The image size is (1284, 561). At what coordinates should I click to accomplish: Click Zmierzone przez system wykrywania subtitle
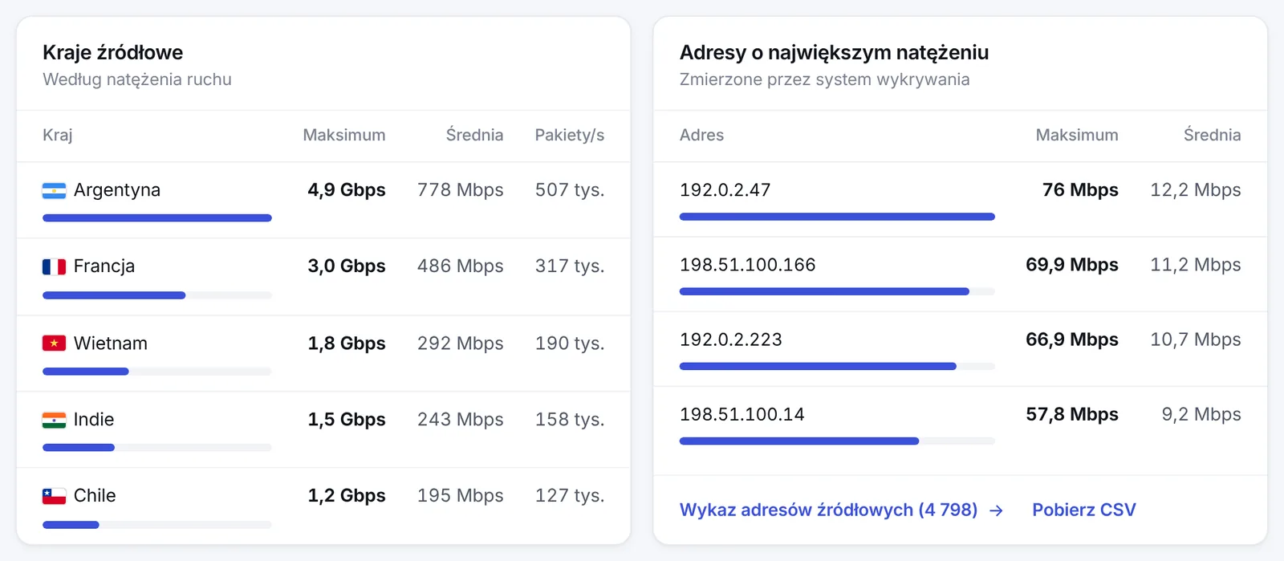pyautogui.click(x=824, y=79)
